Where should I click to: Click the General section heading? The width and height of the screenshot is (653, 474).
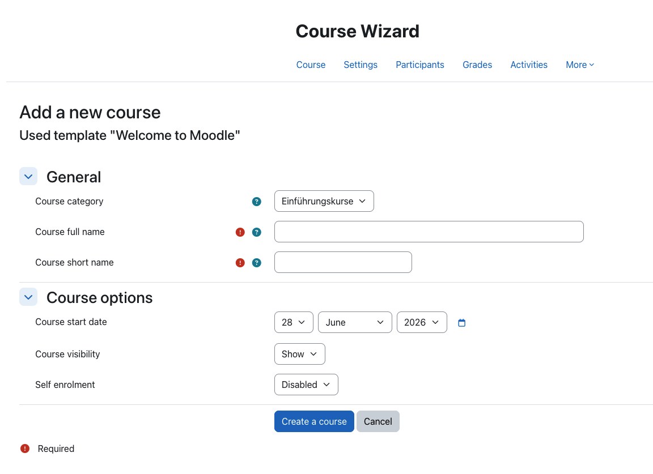tap(74, 177)
